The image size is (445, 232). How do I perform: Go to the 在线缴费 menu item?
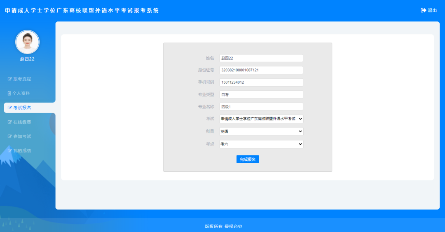click(22, 122)
